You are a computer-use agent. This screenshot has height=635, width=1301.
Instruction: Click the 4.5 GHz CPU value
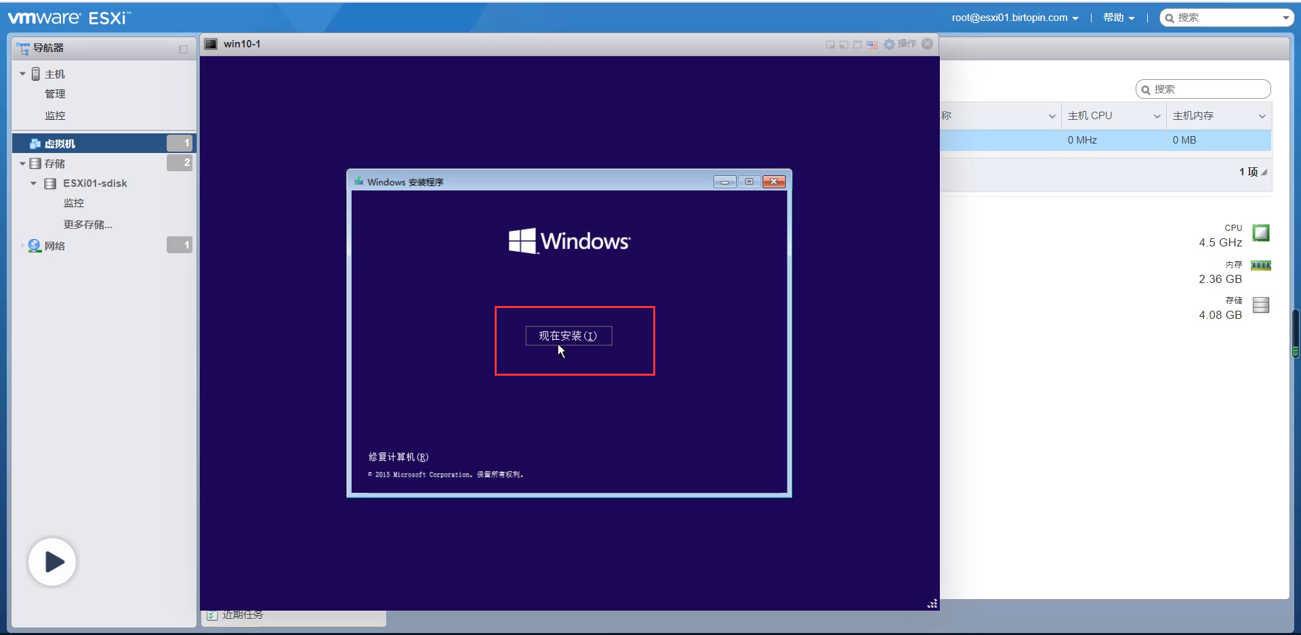tap(1220, 243)
